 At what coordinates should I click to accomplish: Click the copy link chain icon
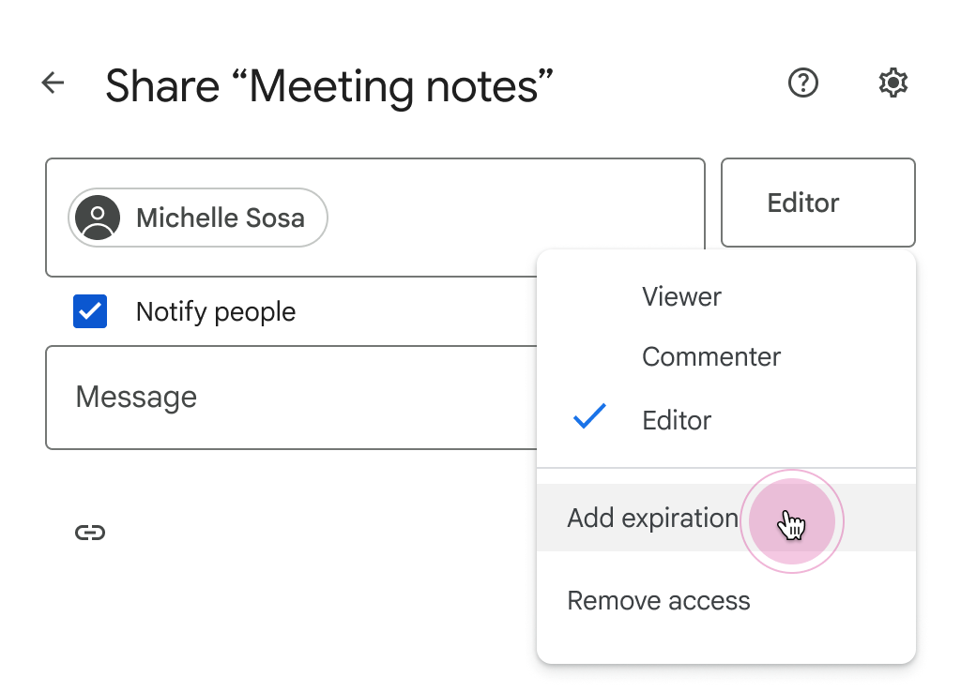pyautogui.click(x=90, y=533)
